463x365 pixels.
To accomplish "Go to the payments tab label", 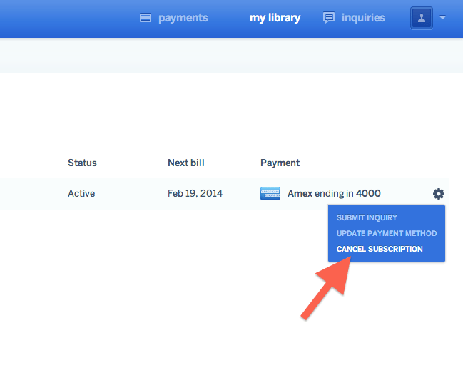I will (x=183, y=18).
